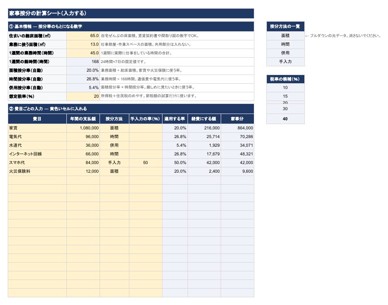Click the 水道代 household share 34,071
The height and width of the screenshot is (305, 388).
pos(238,145)
